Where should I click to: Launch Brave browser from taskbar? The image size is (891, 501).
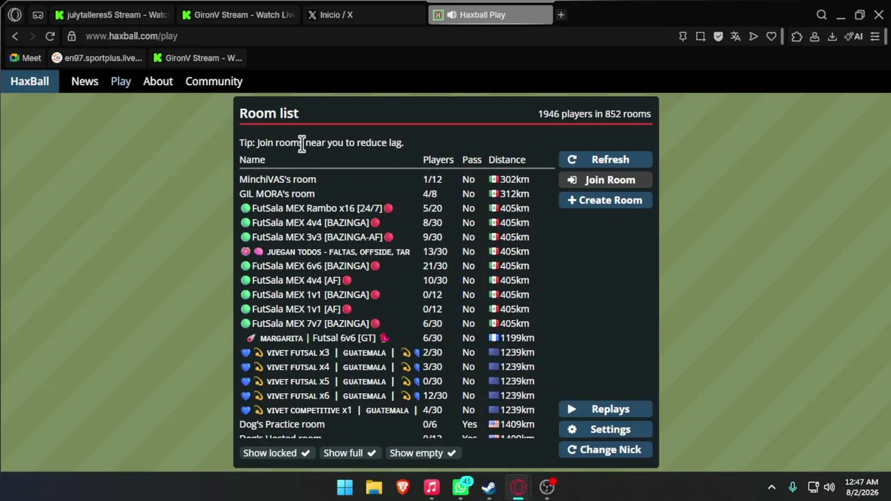[402, 487]
